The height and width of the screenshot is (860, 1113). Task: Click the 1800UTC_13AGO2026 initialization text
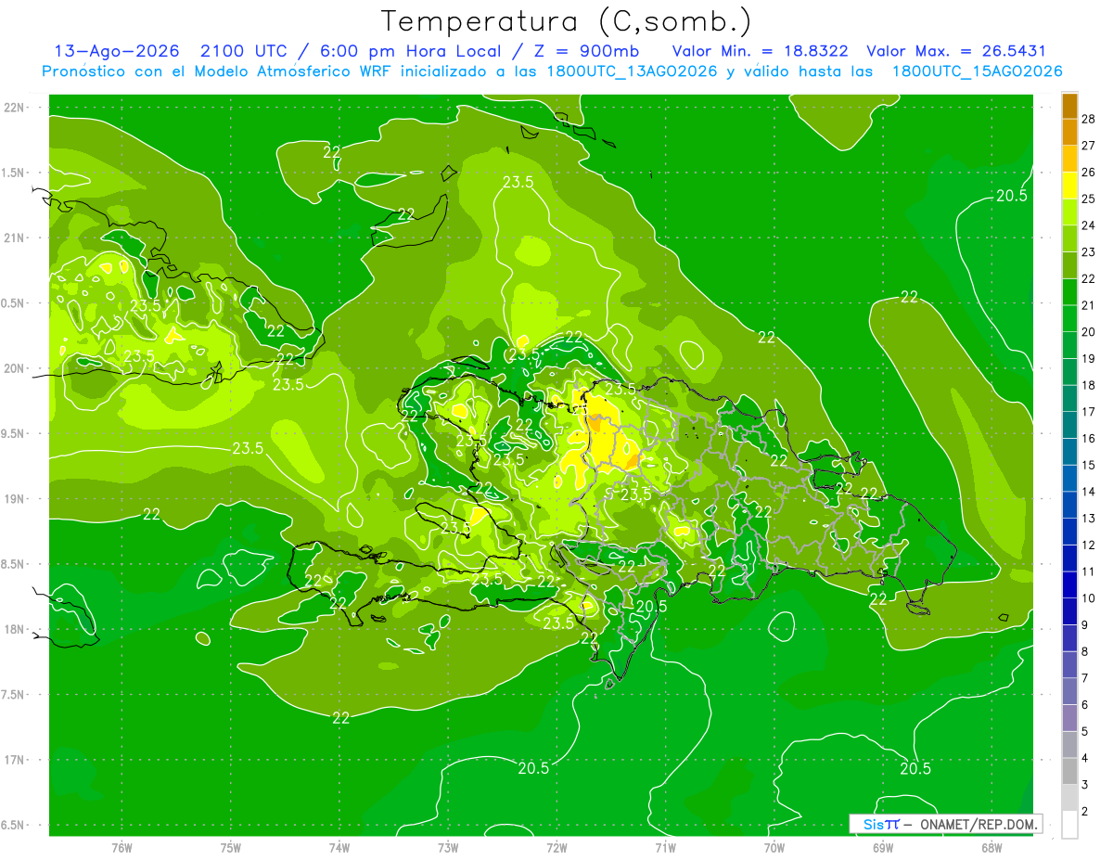(x=631, y=71)
